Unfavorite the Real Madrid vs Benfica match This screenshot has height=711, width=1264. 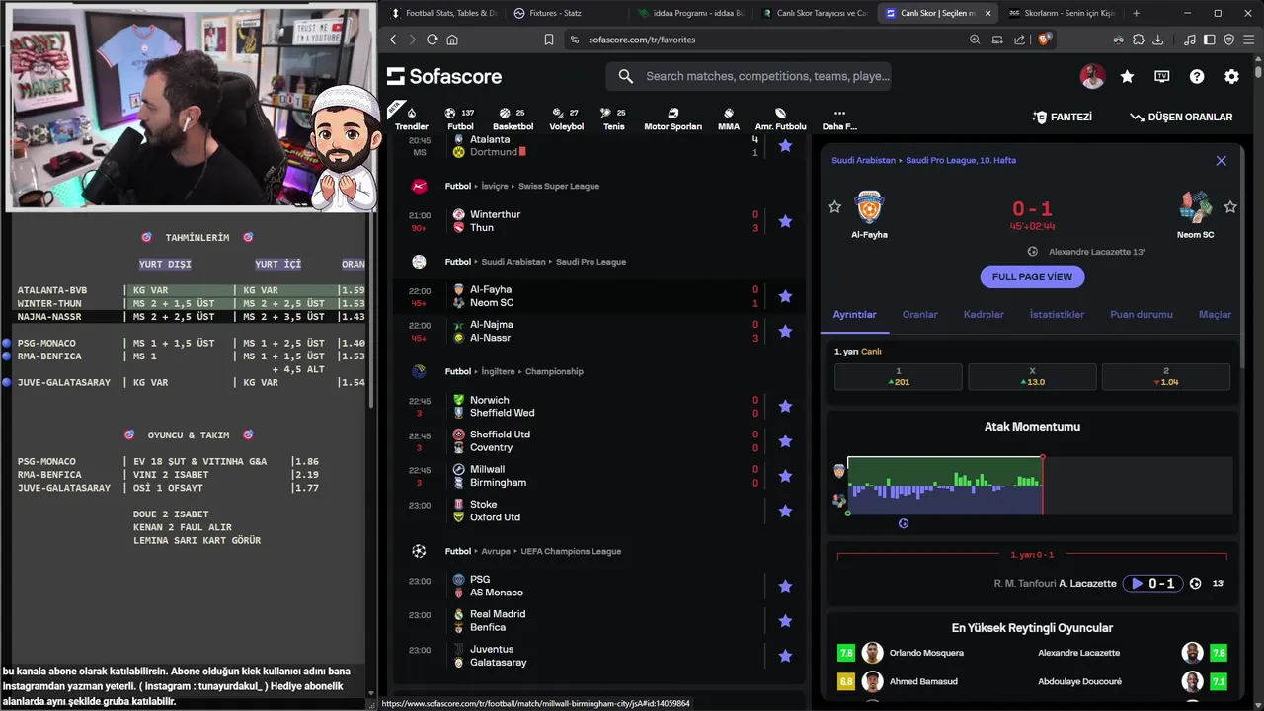[x=785, y=620]
